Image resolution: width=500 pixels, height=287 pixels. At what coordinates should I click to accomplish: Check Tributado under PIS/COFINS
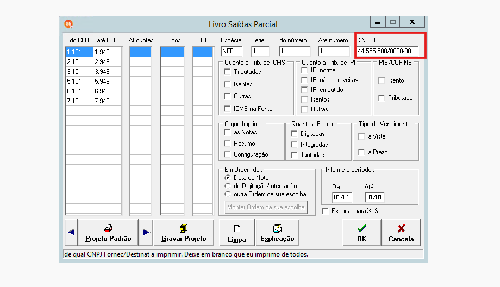pos(382,98)
